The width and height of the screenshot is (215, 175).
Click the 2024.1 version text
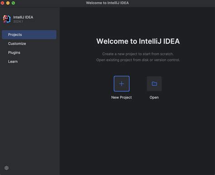[18, 21]
